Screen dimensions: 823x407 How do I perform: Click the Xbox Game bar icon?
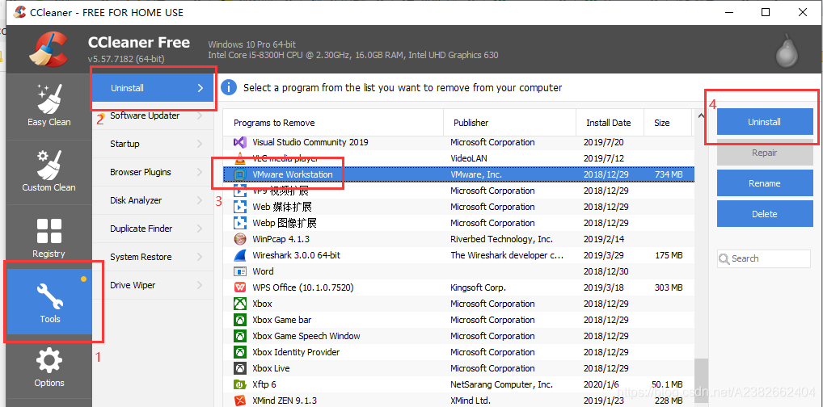pyautogui.click(x=239, y=320)
